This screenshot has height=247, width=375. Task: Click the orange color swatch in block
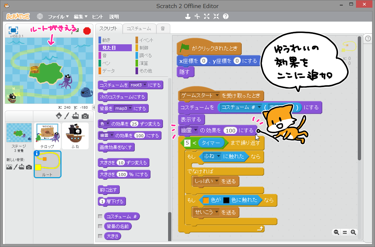point(206,200)
